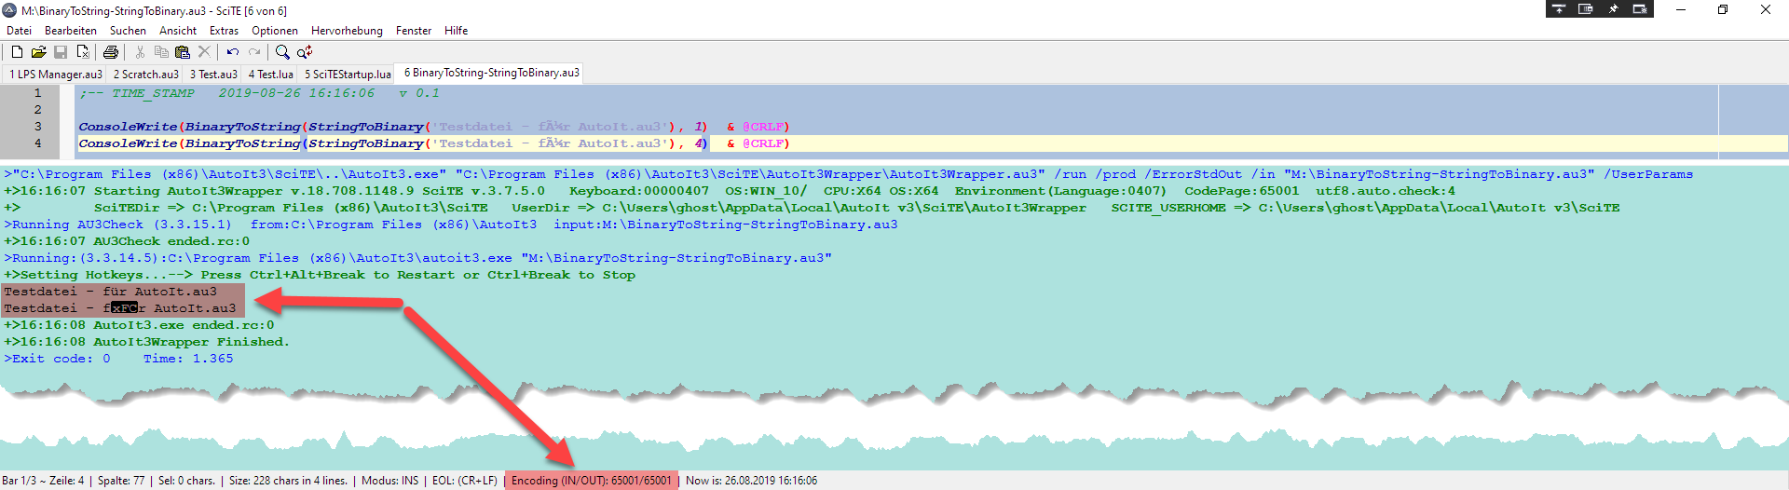
Task: Switch to the LPS Manager.au3 tab
Action: 56,74
